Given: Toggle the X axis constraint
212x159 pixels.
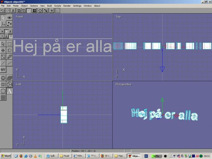Looking at the screenshot, I should point(2,31).
